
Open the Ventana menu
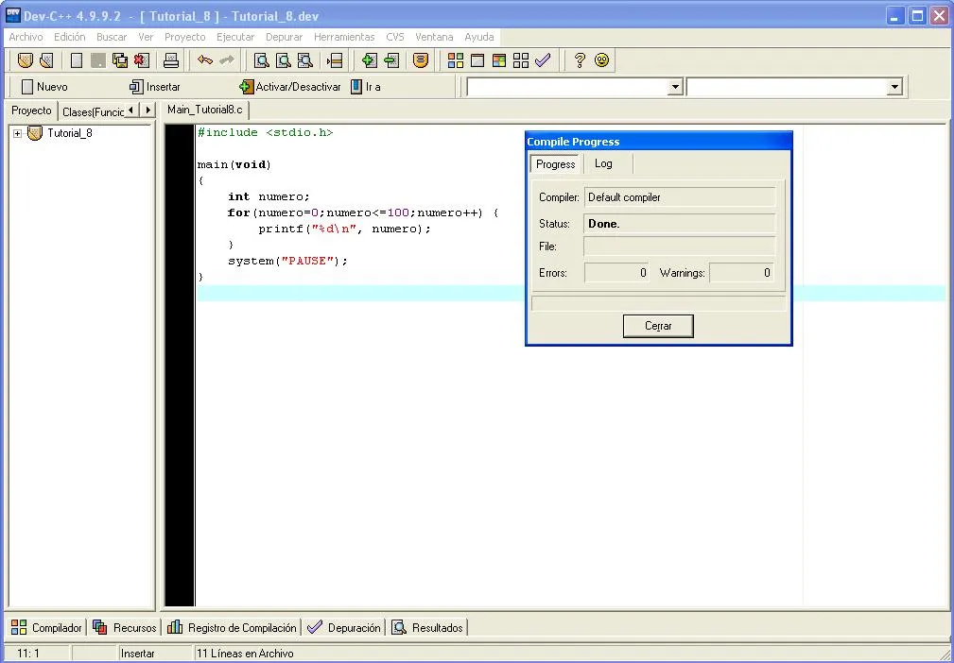(434, 37)
